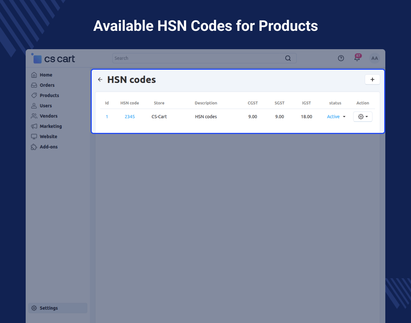
Task: Click the Action column header
Action: pos(363,103)
